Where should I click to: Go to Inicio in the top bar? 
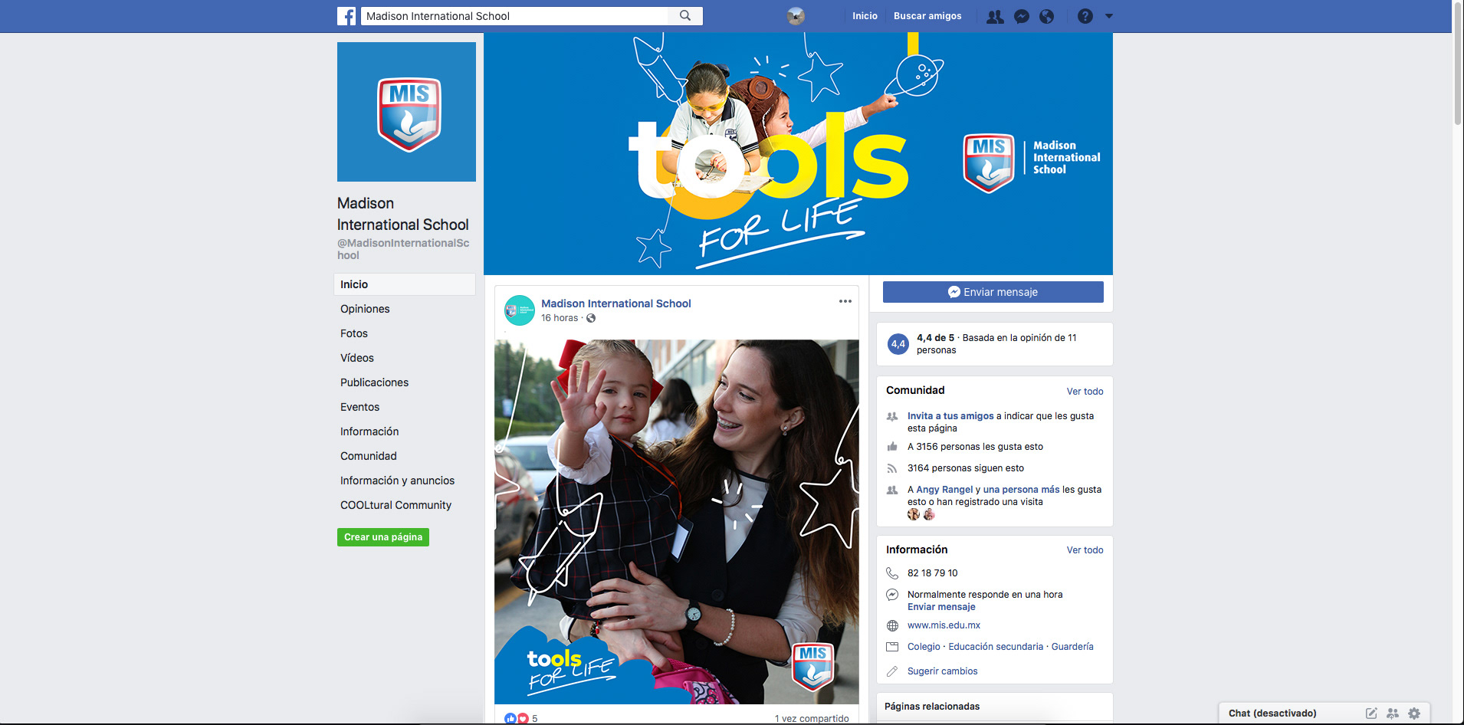pos(865,16)
